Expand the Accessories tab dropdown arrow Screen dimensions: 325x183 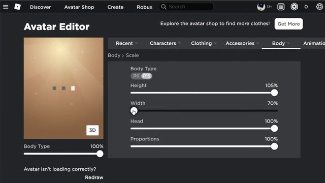(x=258, y=43)
